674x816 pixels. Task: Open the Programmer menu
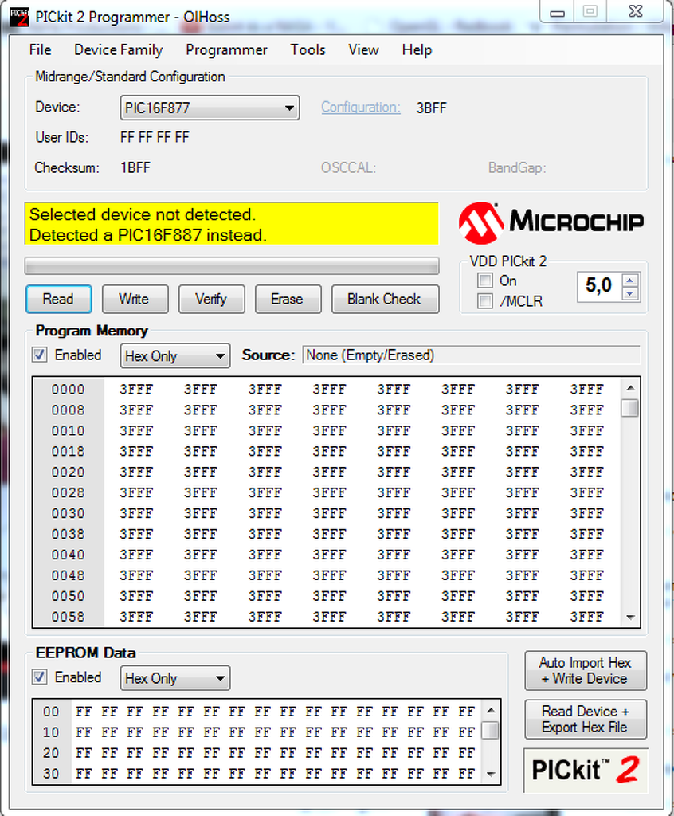coord(226,50)
